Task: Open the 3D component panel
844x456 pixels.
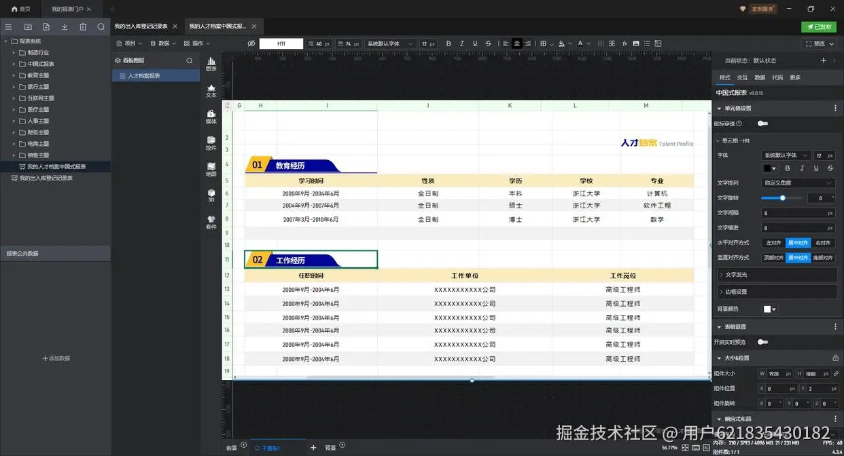Action: pyautogui.click(x=211, y=195)
